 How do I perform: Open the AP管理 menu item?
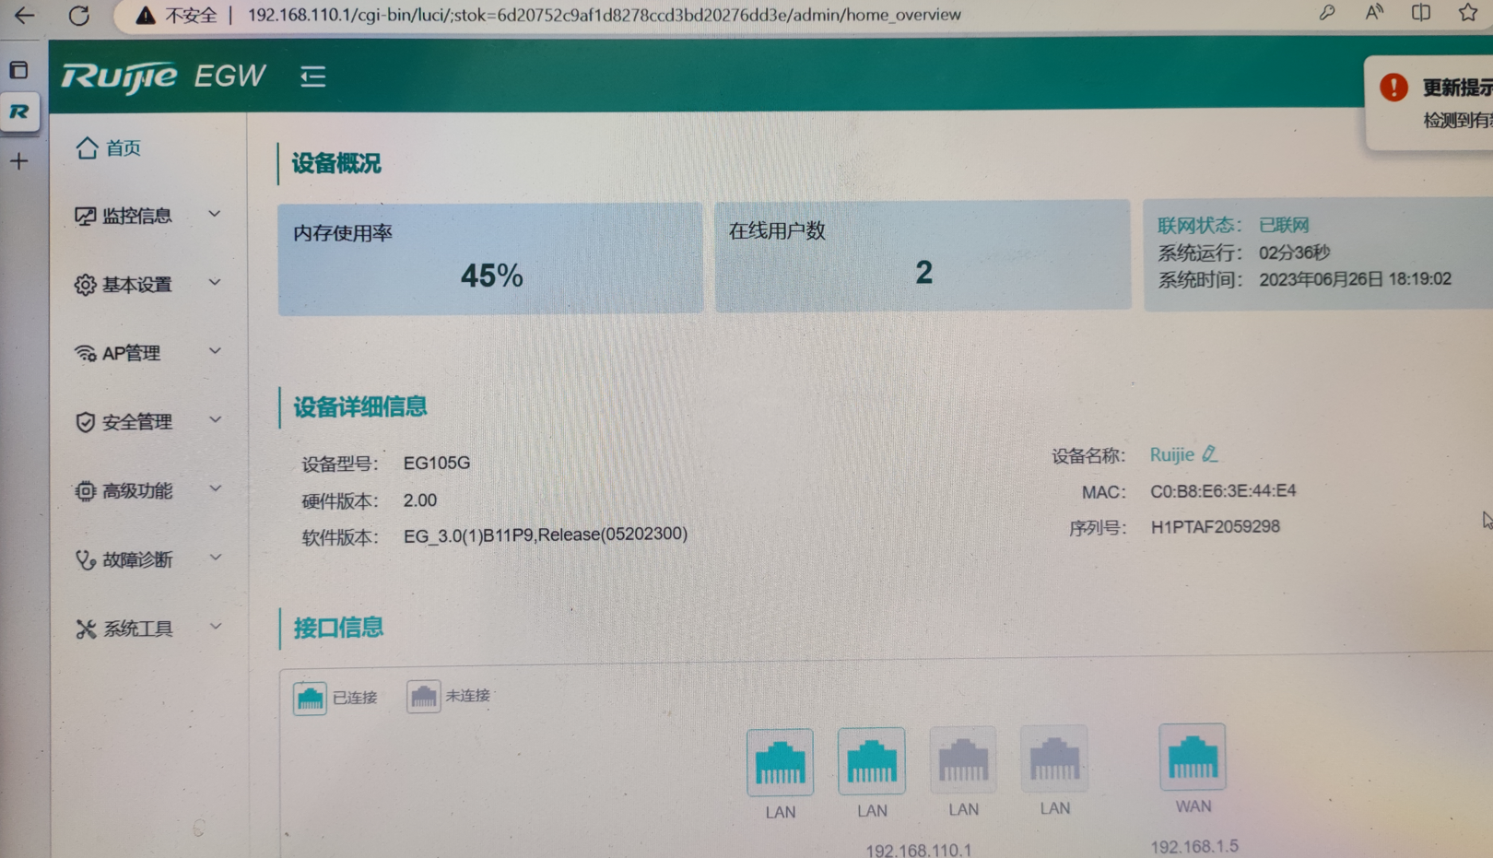(147, 353)
